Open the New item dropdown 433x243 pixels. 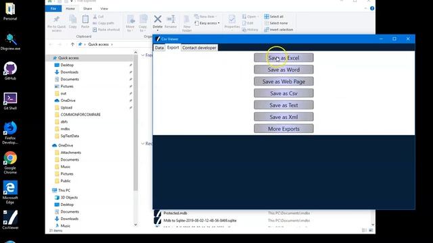coord(206,16)
